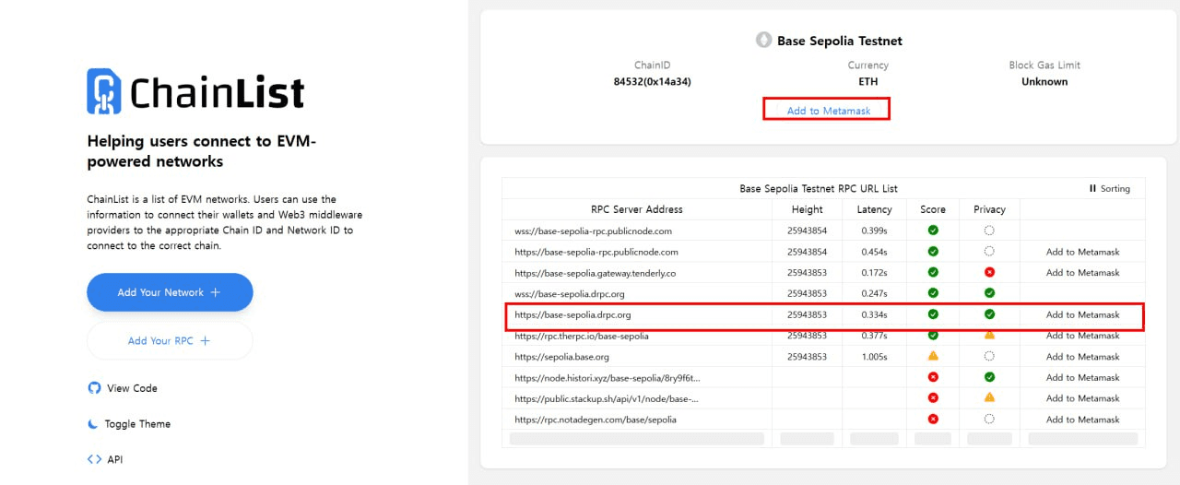Select the https://sepolia.base.org address

[561, 357]
